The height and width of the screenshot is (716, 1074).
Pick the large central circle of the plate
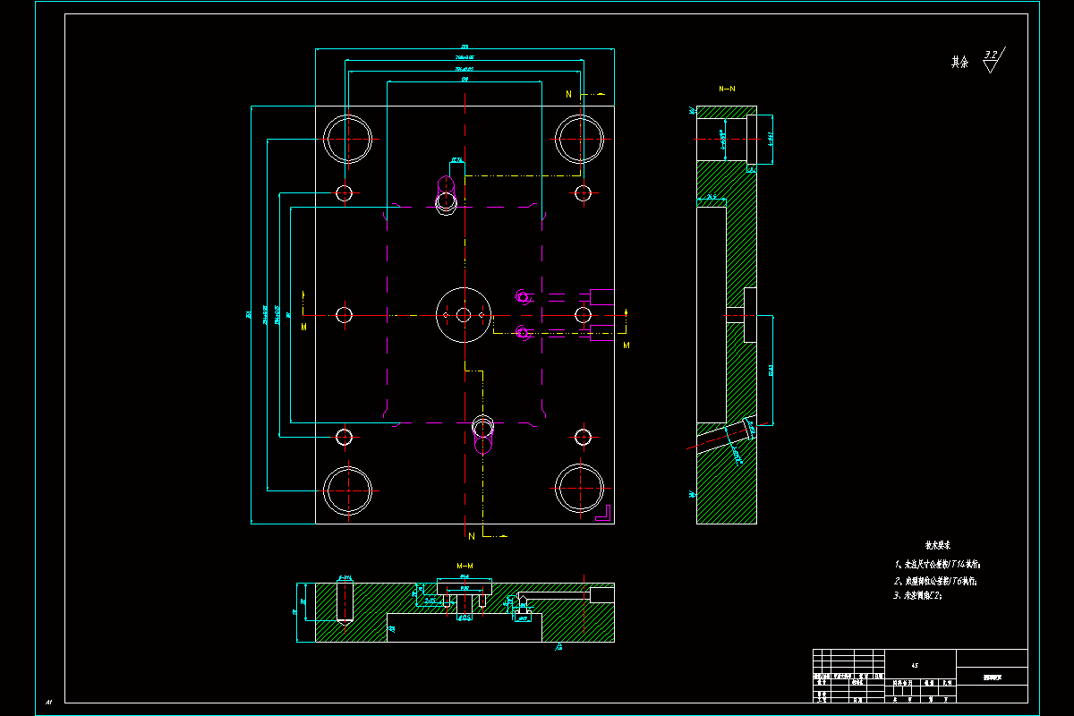click(464, 315)
